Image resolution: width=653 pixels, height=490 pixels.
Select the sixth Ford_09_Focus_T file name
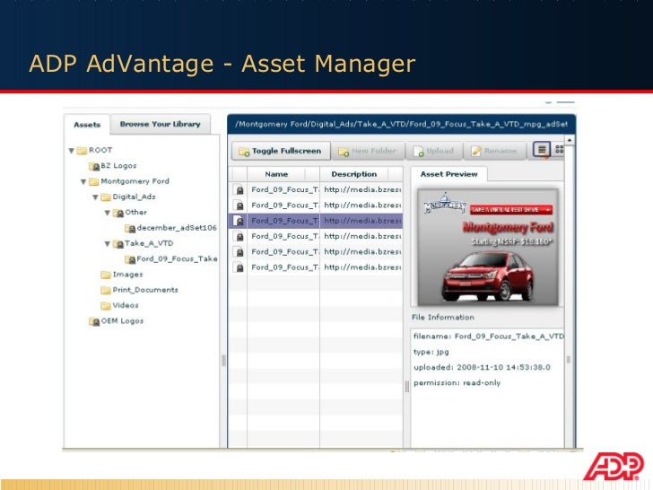pyautogui.click(x=285, y=267)
